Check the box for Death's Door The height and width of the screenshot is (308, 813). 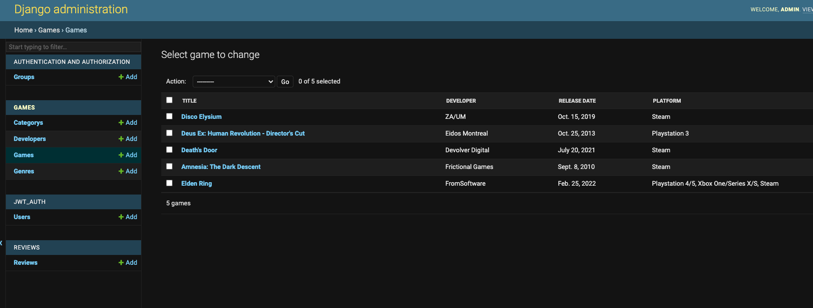tap(170, 150)
